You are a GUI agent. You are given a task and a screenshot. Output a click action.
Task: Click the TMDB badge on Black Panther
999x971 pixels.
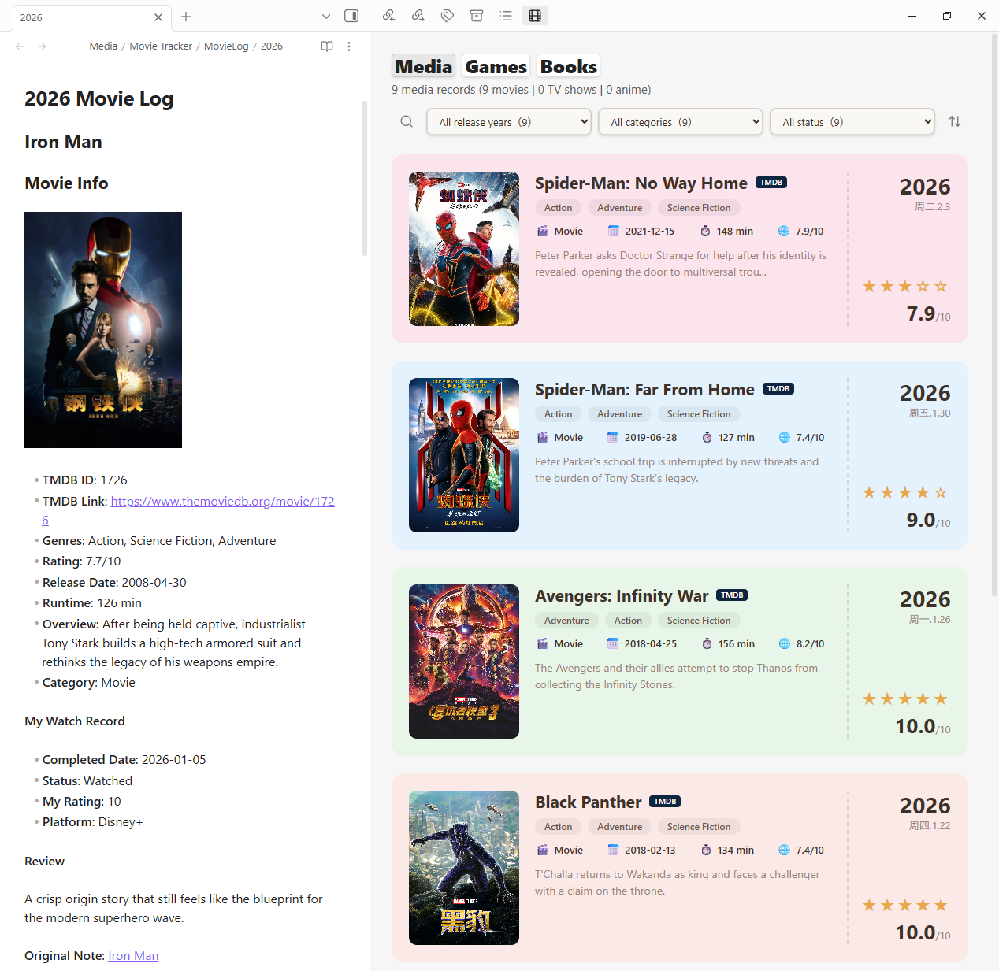pos(665,801)
